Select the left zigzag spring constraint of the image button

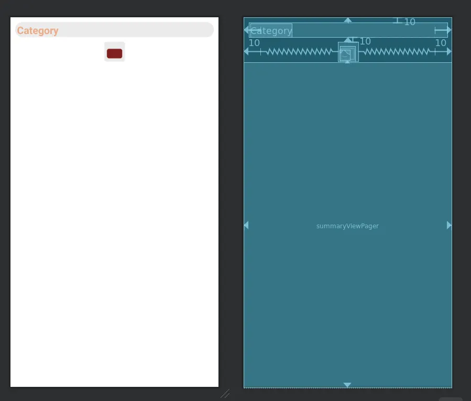(299, 52)
